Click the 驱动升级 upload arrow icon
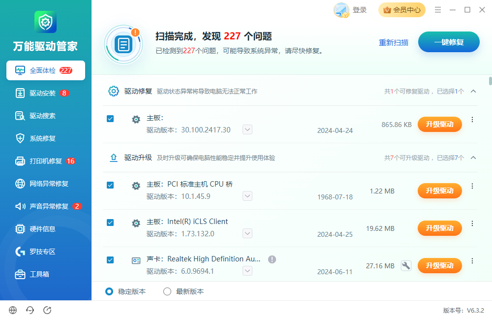 click(x=114, y=158)
